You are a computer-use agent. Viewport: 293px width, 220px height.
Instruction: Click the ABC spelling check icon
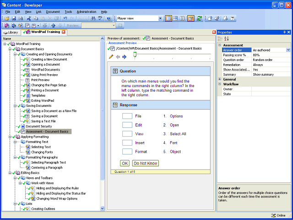tap(100, 18)
